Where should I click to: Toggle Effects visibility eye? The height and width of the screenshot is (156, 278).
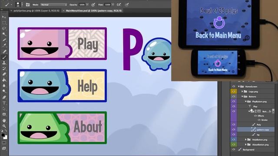click(255, 116)
